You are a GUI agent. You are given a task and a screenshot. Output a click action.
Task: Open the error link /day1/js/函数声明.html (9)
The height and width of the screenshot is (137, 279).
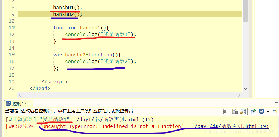point(232,126)
